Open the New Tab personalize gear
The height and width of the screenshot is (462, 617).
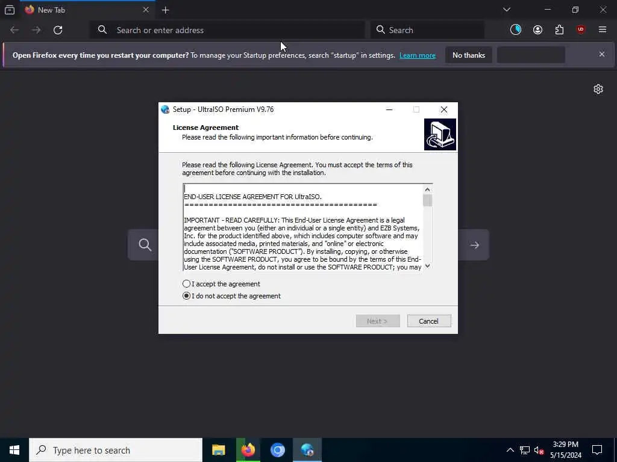(x=598, y=89)
